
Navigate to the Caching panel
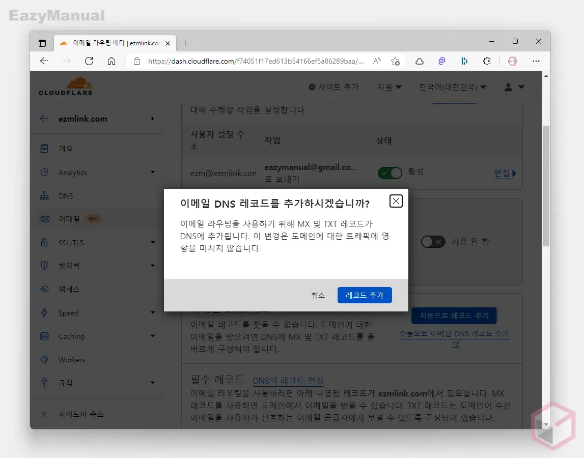click(73, 336)
